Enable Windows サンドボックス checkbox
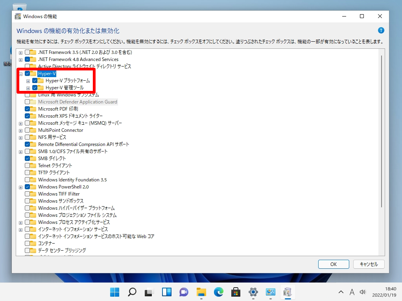The image size is (402, 301). 27,201
